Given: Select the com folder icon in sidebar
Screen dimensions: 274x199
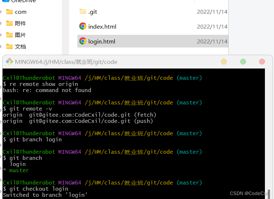Looking at the screenshot, I should click(x=9, y=12).
